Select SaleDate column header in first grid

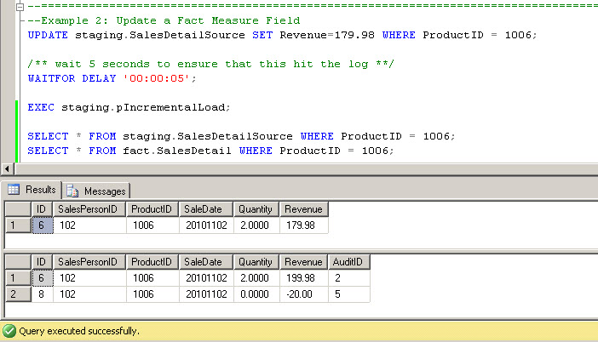[x=203, y=209]
